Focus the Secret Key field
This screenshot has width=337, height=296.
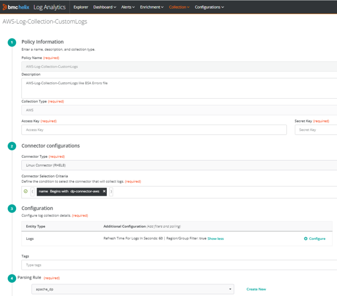point(316,130)
